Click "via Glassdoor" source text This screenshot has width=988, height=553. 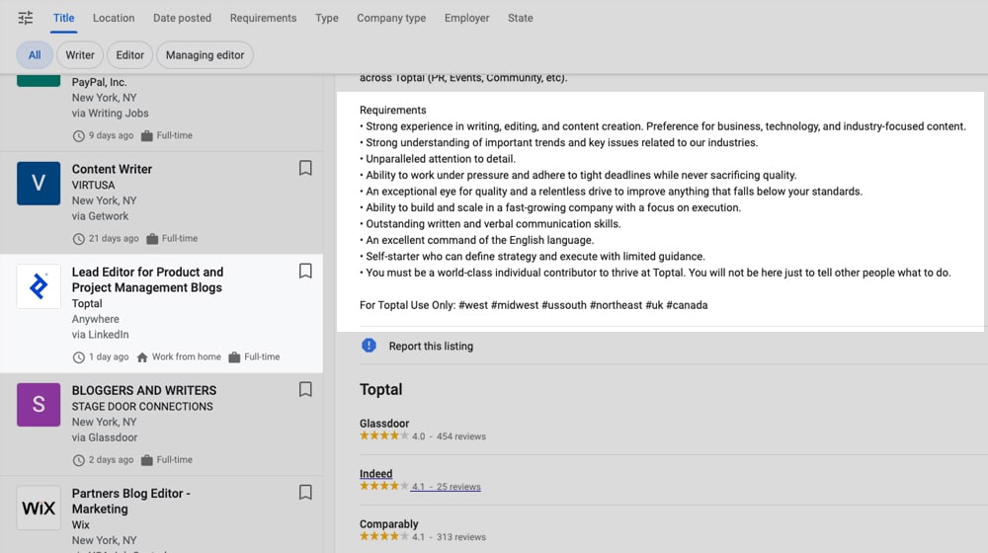coord(105,437)
